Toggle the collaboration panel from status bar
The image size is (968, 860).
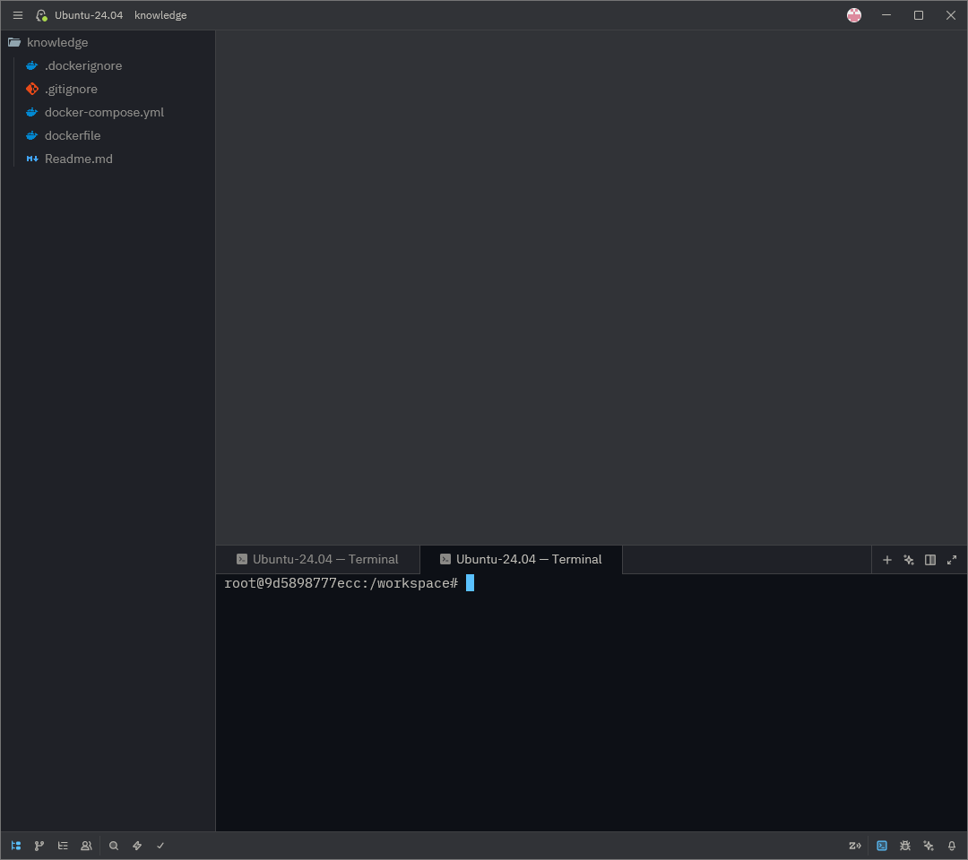coord(86,846)
